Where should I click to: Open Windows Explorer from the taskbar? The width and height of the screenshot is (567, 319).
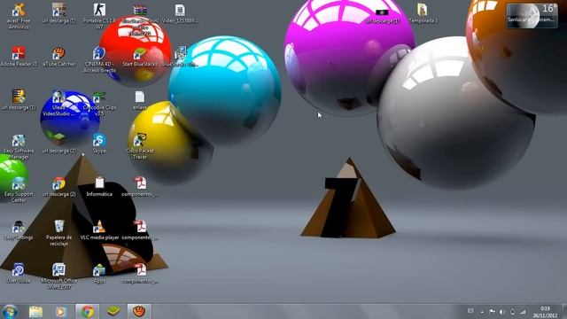pos(35,311)
